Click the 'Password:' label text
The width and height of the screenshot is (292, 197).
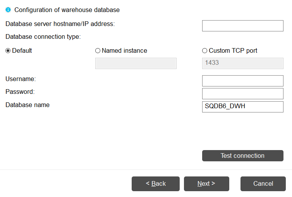click(x=20, y=92)
